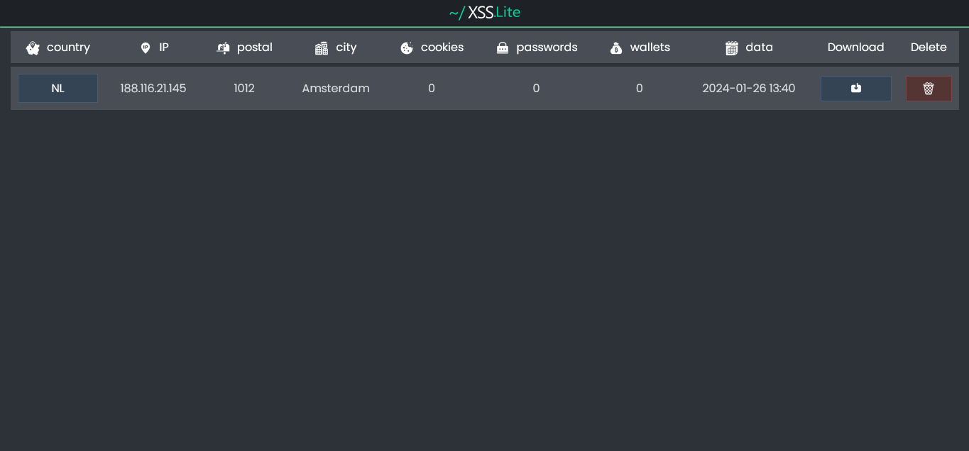Click the money bag icon for wallets
This screenshot has width=969, height=451.
pyautogui.click(x=615, y=48)
